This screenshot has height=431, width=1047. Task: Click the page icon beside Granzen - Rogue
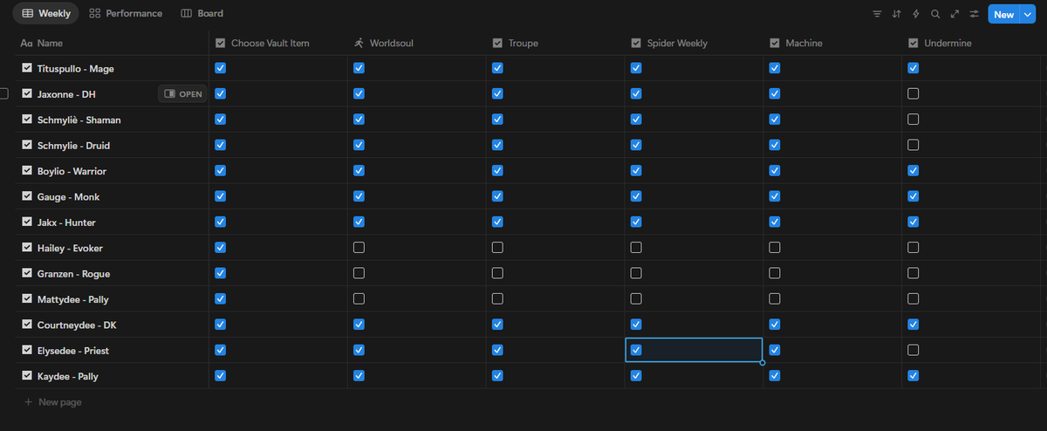27,273
